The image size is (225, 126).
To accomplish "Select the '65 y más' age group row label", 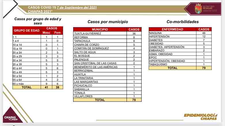I will tap(18, 84).
